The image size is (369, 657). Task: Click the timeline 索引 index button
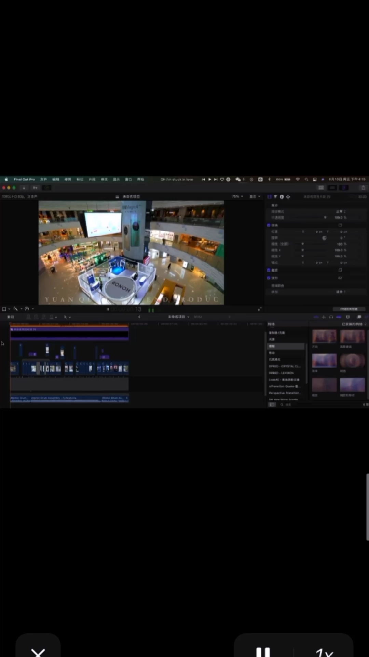[11, 317]
